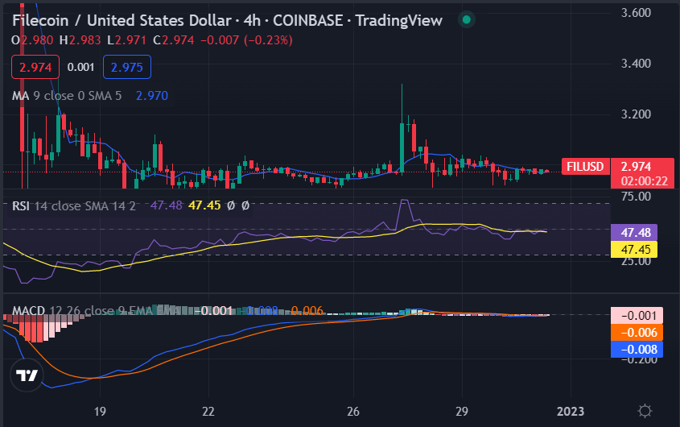The height and width of the screenshot is (427, 680).
Task: Click the MA value 2.970
Action: point(152,96)
